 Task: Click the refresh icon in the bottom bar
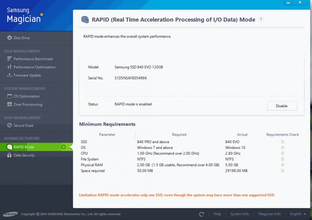(x=202, y=214)
